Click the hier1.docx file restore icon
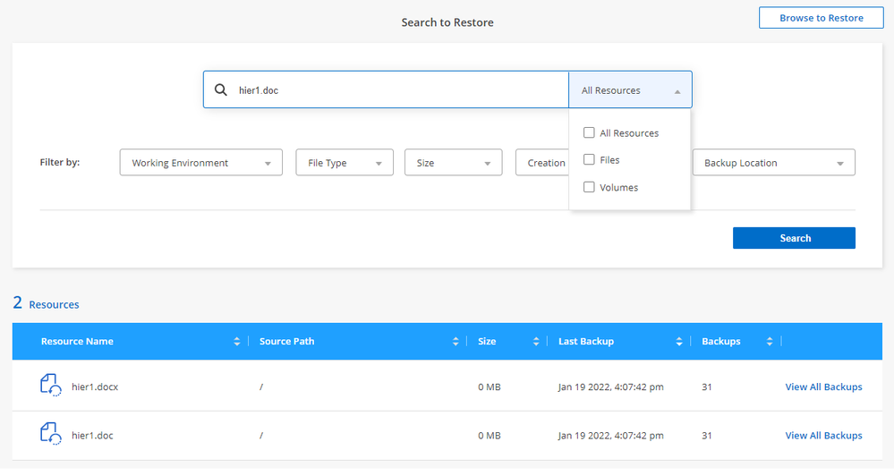Image resolution: width=894 pixels, height=476 pixels. coord(51,386)
